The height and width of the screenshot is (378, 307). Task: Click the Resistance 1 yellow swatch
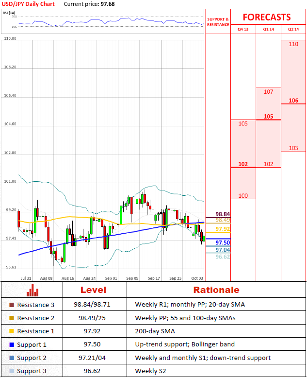[x=12, y=331]
